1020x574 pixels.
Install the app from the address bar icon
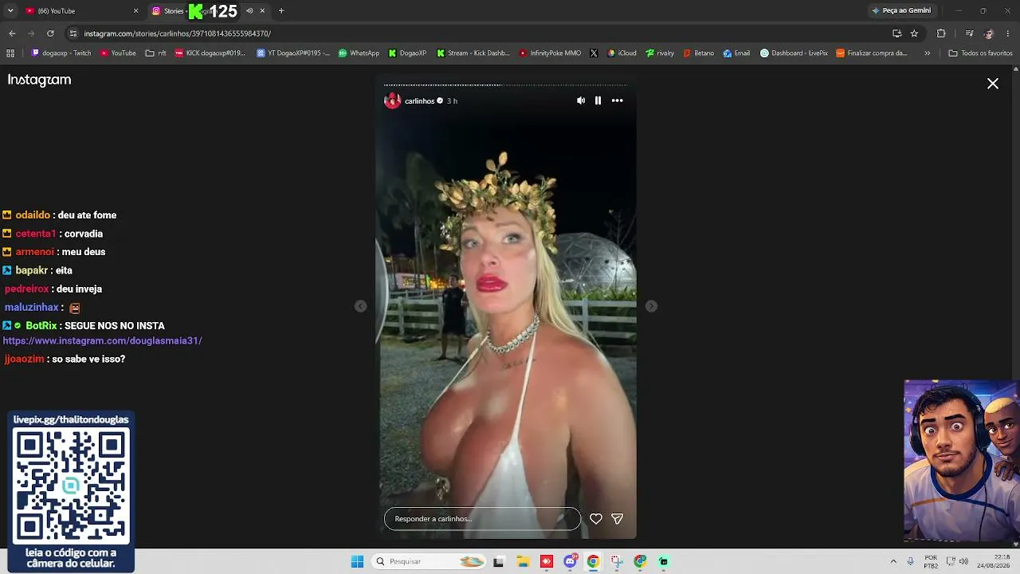coord(896,33)
